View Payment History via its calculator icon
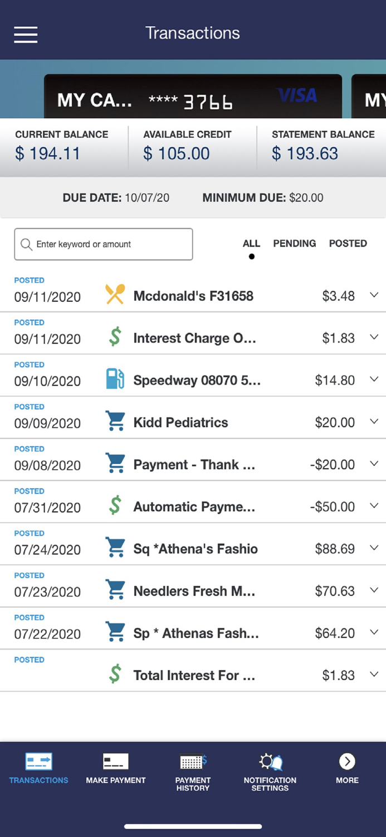The height and width of the screenshot is (837, 386). pos(193,762)
